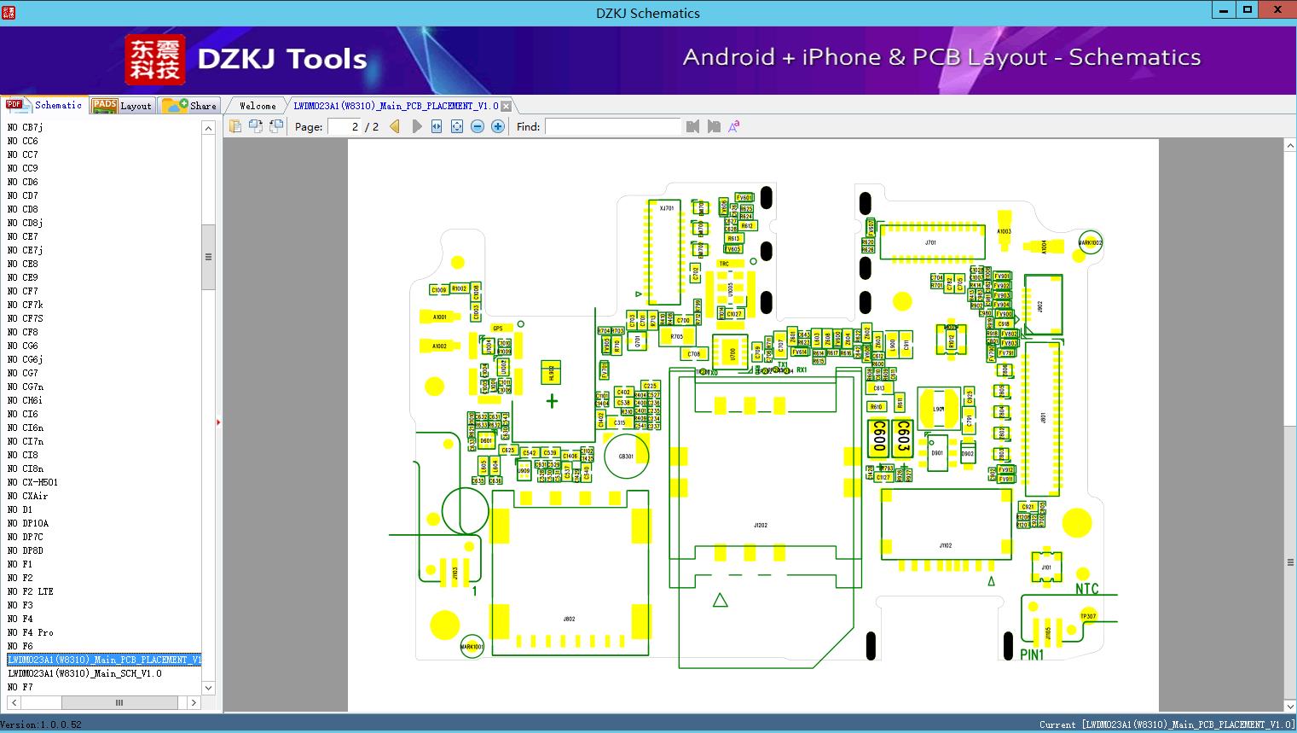Screen dimensions: 1297x733
Task: Close the LWDM023A1 PCB placement tab
Action: tap(506, 106)
